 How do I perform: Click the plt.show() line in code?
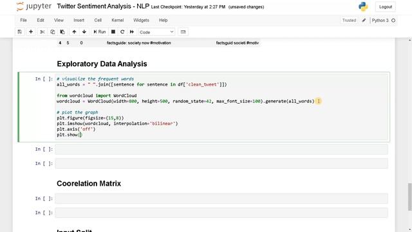coord(70,135)
